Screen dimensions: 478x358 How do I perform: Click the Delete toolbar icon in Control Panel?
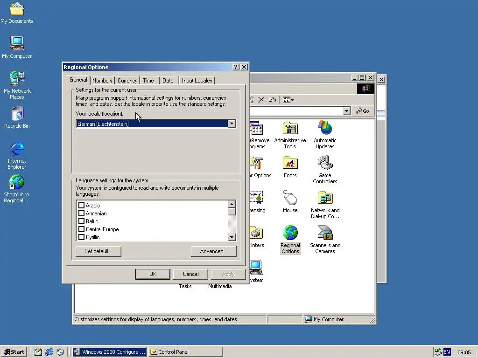261,100
